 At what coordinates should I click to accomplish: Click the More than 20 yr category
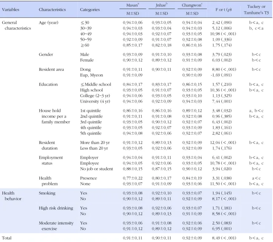(x=95, y=142)
